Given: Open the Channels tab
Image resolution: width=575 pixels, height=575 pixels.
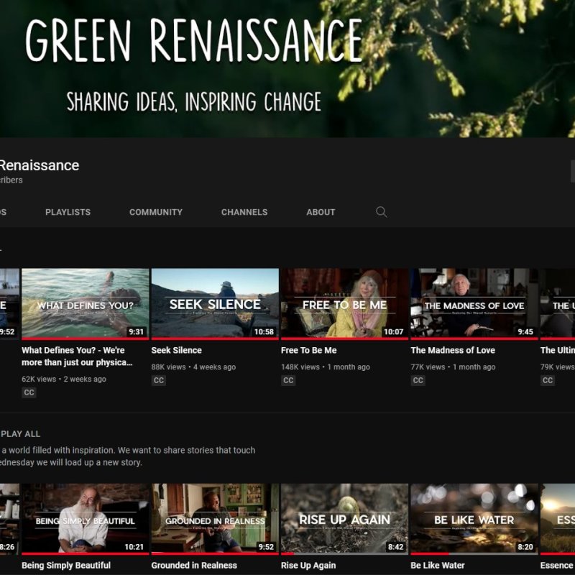Looking at the screenshot, I should pos(244,212).
